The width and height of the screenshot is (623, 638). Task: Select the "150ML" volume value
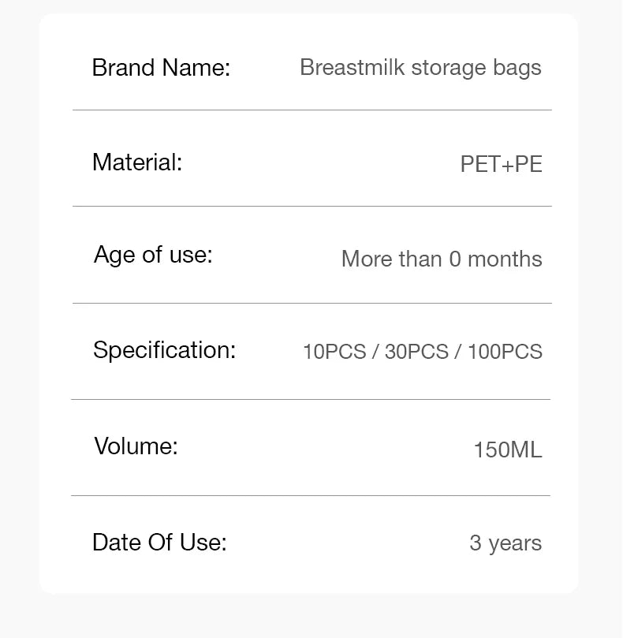(508, 450)
